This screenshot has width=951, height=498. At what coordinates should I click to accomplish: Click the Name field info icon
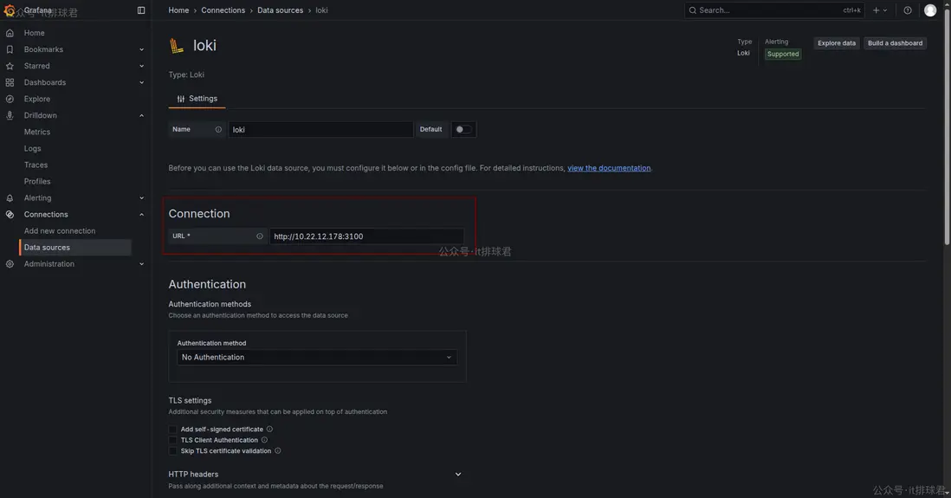click(x=218, y=129)
